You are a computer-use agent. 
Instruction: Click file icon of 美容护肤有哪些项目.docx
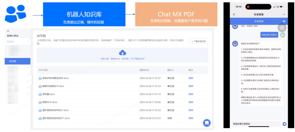point(40,78)
